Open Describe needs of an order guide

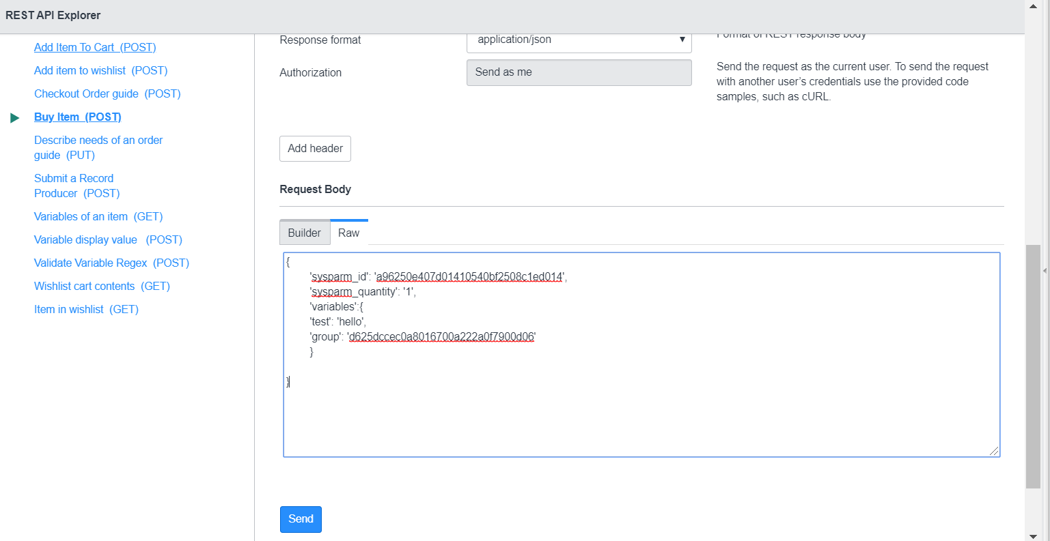click(98, 147)
